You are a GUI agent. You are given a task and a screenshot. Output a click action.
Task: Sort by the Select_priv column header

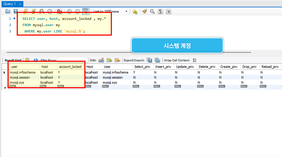(142, 67)
